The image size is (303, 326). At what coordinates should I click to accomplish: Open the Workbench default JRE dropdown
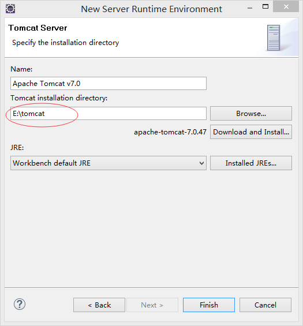(x=109, y=163)
